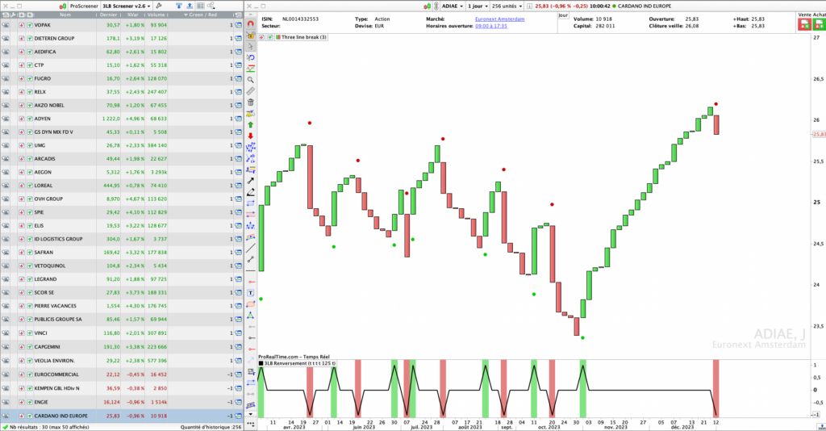826x431 pixels.
Task: Open the Three line break (3) label
Action: pyautogui.click(x=304, y=37)
